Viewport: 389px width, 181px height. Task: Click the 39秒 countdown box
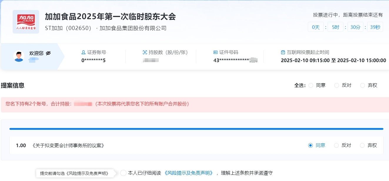tap(375, 27)
